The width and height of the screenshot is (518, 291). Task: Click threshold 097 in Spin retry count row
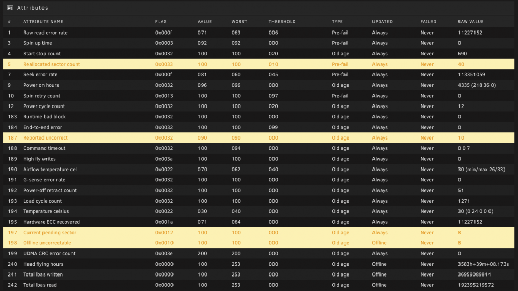tap(273, 96)
